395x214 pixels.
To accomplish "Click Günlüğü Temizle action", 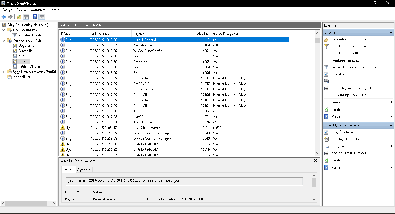I will pyautogui.click(x=346, y=60).
